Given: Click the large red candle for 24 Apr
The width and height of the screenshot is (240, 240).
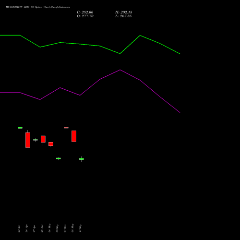Looking at the screenshot, I should [28, 140].
